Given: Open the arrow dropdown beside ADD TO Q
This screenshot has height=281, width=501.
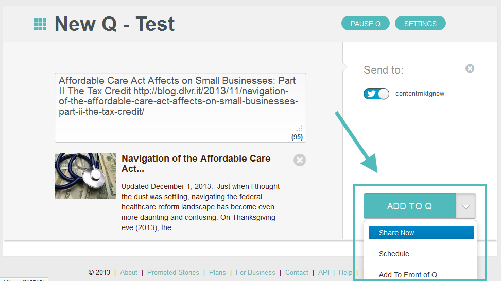Looking at the screenshot, I should pos(466,206).
